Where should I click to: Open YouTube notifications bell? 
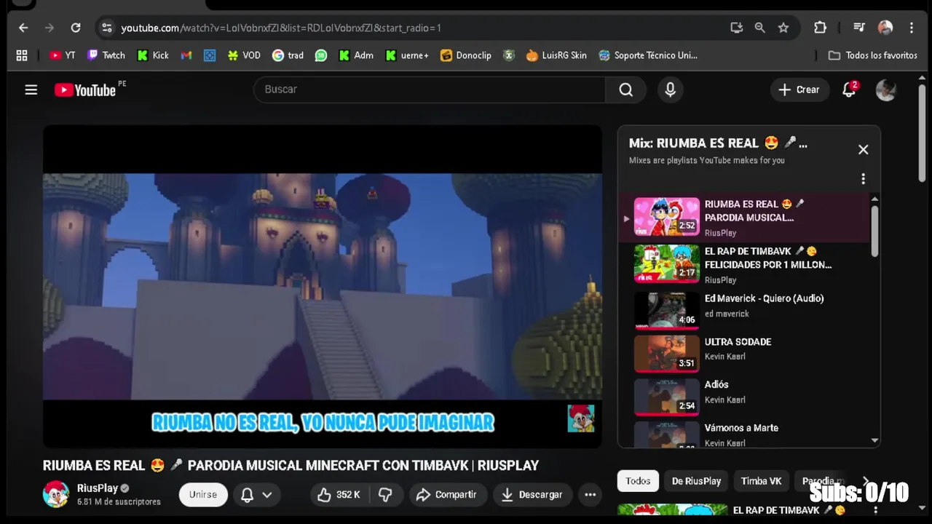pos(849,90)
